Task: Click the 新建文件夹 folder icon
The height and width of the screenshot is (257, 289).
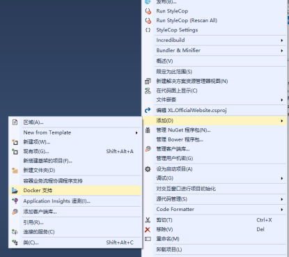Action: 15,171
